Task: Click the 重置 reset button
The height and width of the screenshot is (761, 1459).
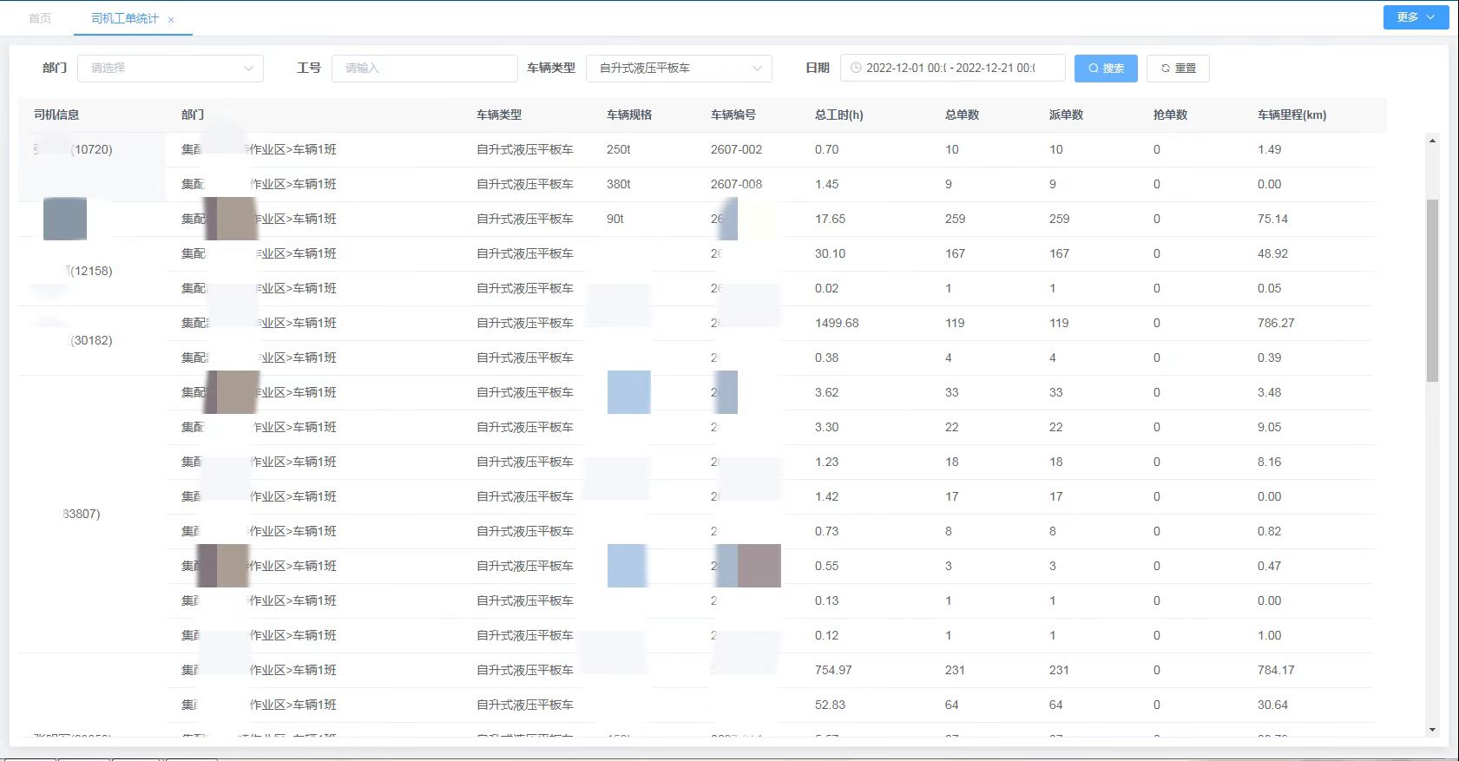Action: [x=1177, y=69]
